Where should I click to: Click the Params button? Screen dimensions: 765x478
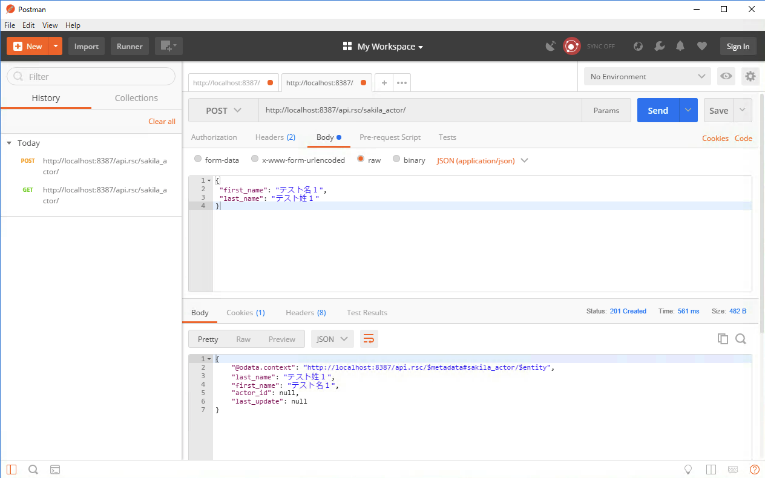[606, 110]
